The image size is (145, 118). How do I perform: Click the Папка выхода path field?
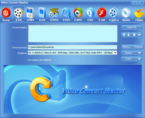pyautogui.click(x=72, y=47)
